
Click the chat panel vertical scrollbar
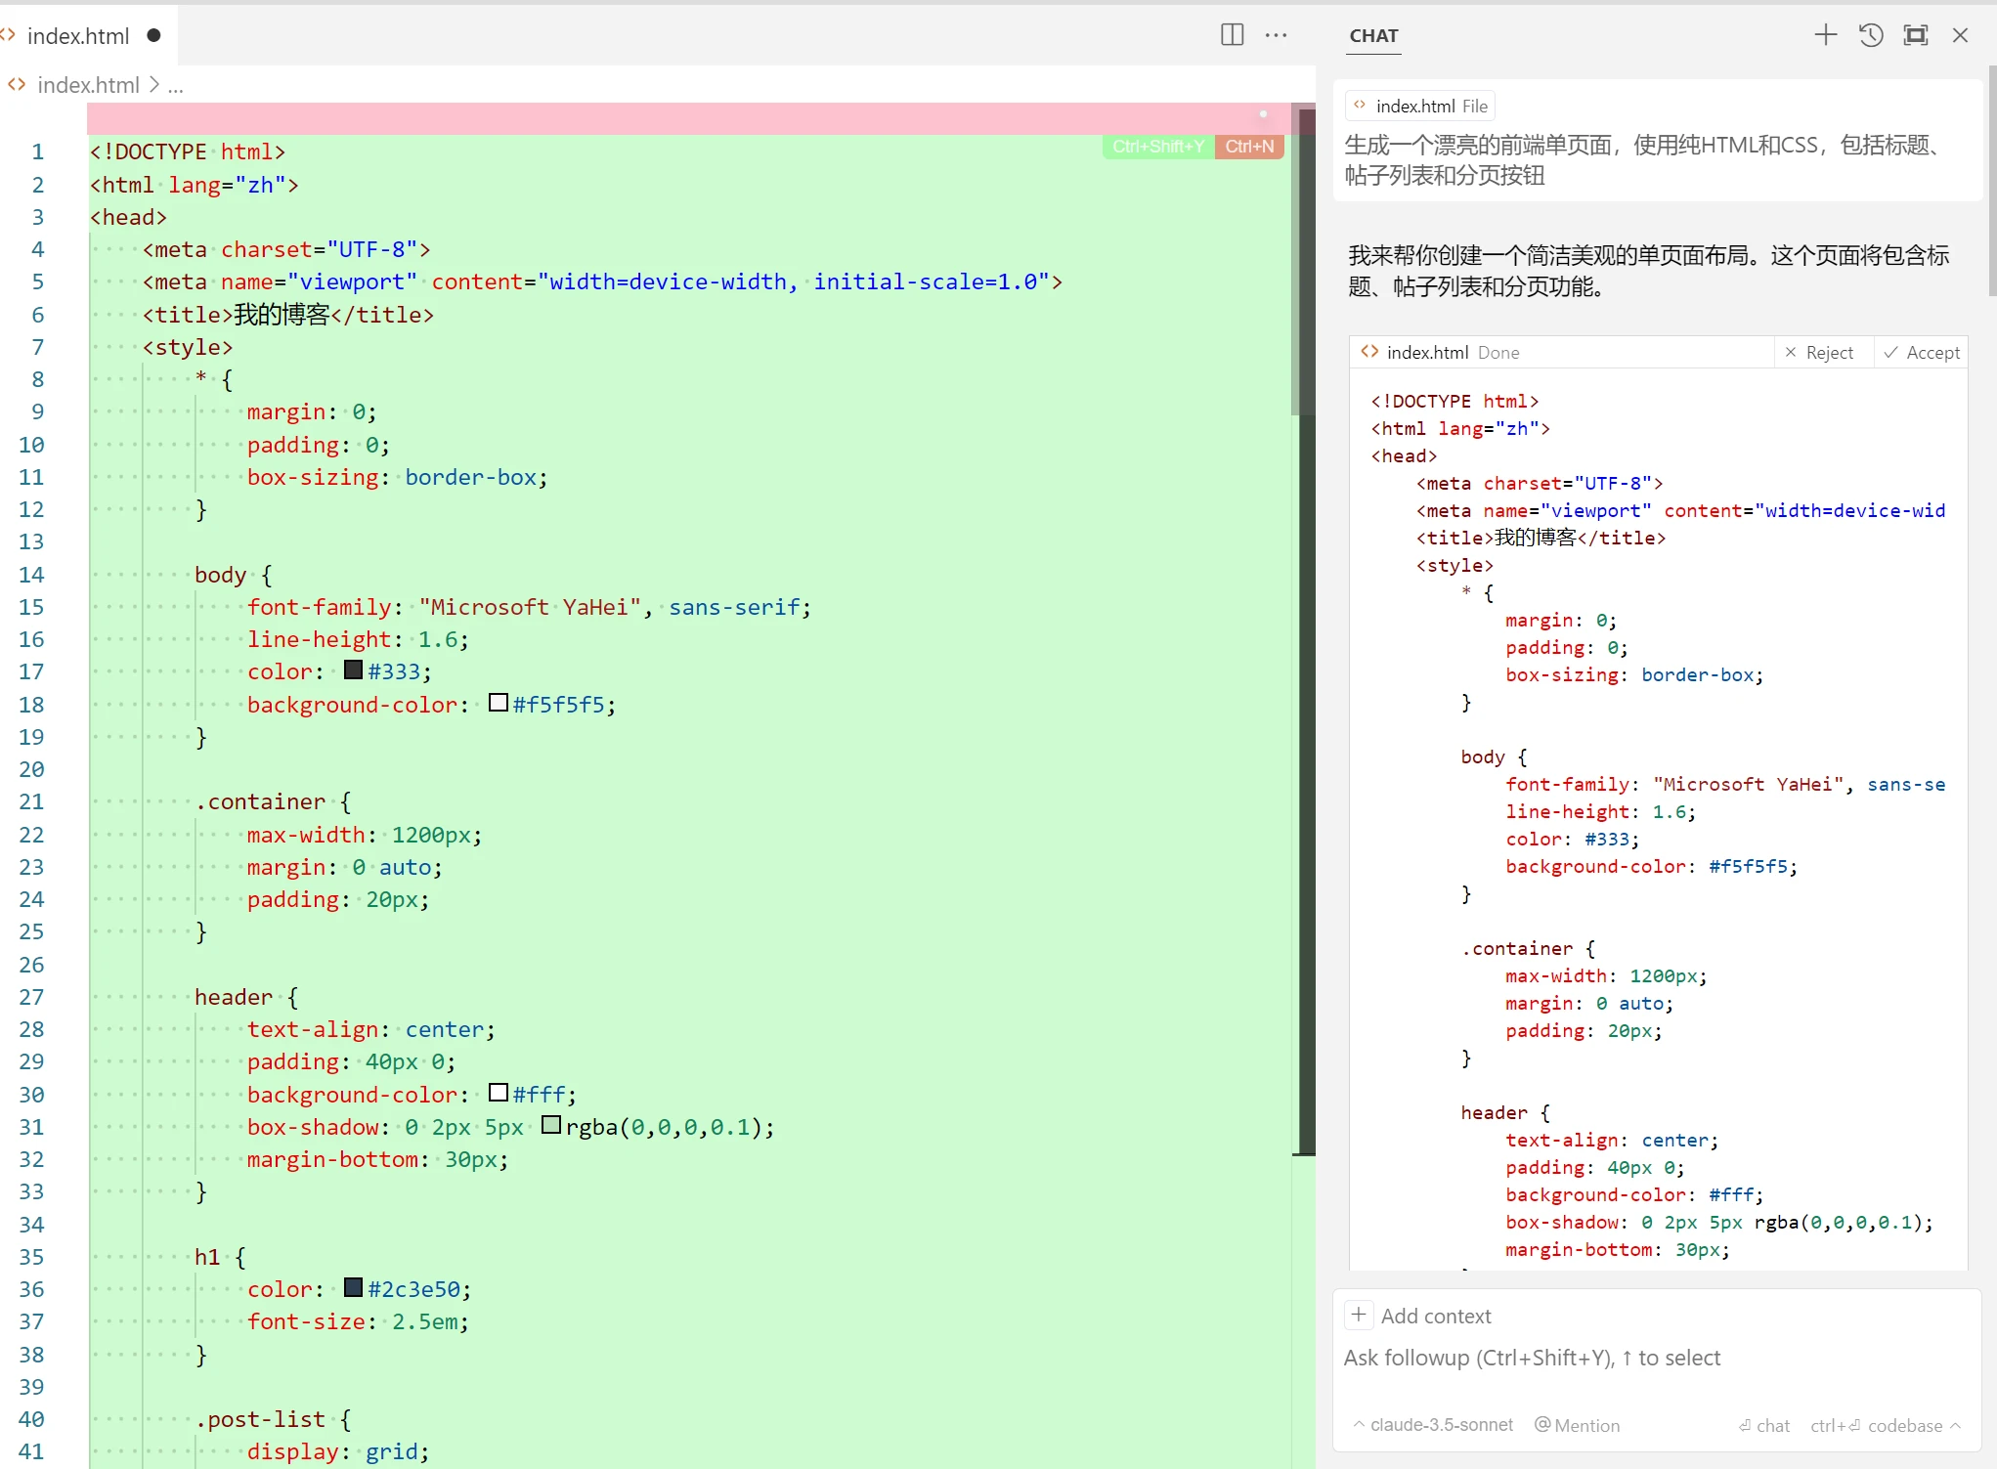(1991, 181)
